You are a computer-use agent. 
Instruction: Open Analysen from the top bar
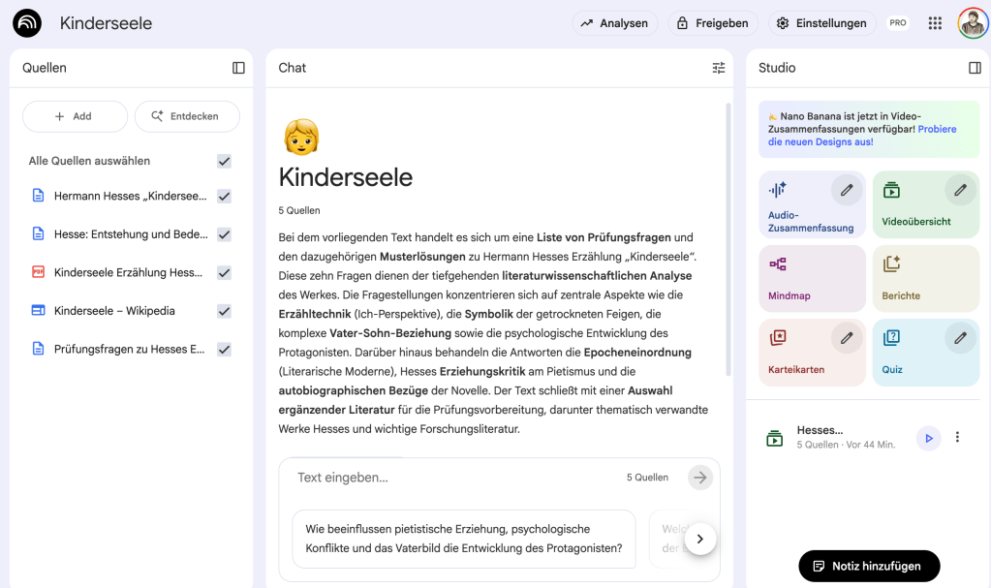click(x=614, y=23)
